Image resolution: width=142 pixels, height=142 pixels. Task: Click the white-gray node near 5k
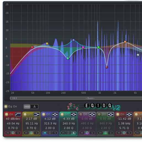coord(138,55)
